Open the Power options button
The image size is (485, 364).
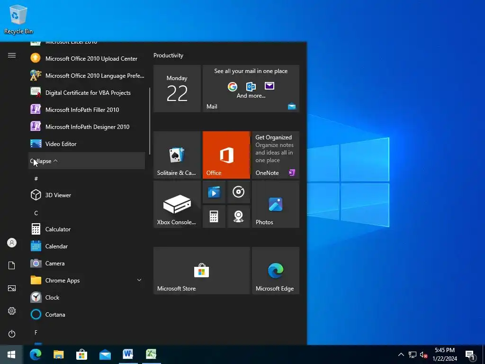12,334
